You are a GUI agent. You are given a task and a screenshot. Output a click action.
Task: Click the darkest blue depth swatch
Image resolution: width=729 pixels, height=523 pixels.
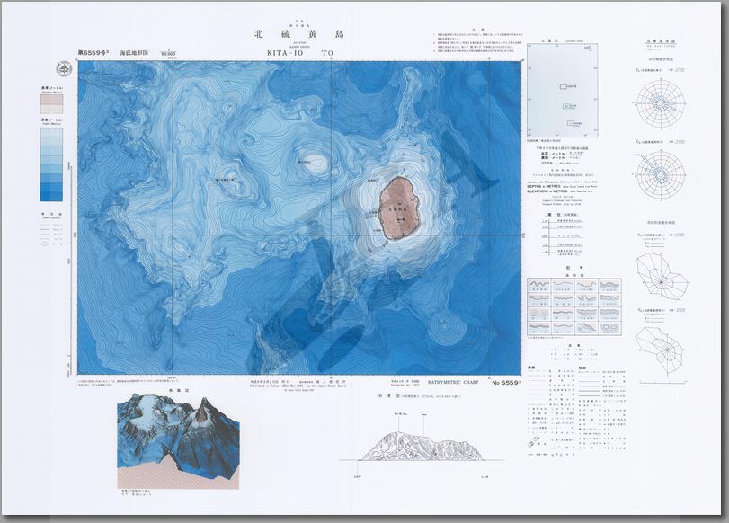pyautogui.click(x=50, y=193)
